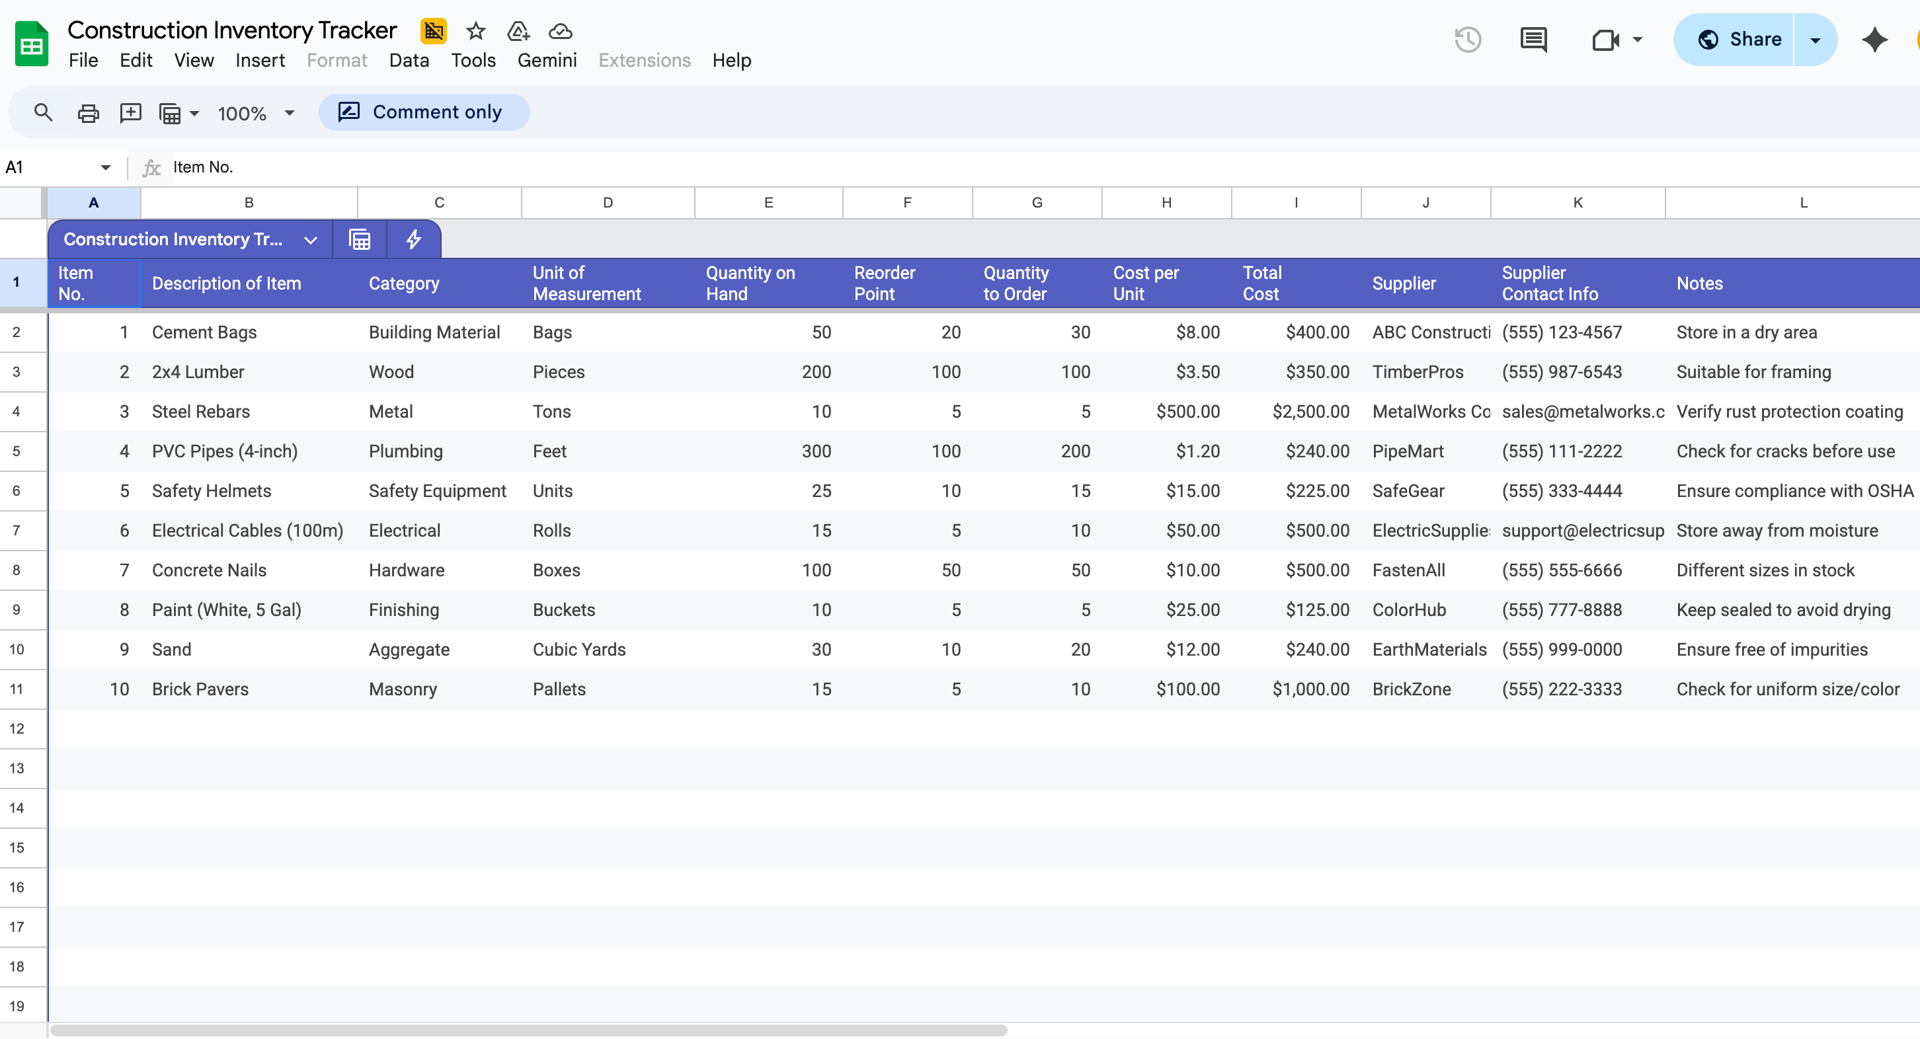Image resolution: width=1920 pixels, height=1039 pixels.
Task: Print the spreadsheet
Action: coord(88,112)
